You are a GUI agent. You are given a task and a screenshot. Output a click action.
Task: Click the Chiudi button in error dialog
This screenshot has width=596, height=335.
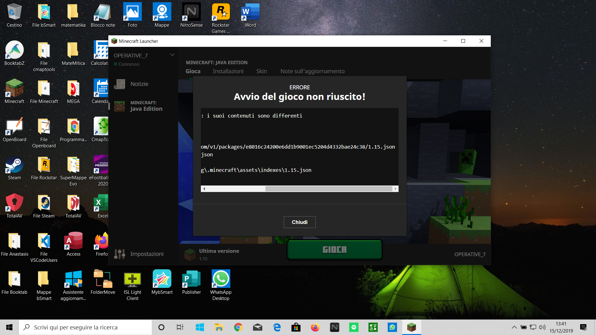click(299, 222)
